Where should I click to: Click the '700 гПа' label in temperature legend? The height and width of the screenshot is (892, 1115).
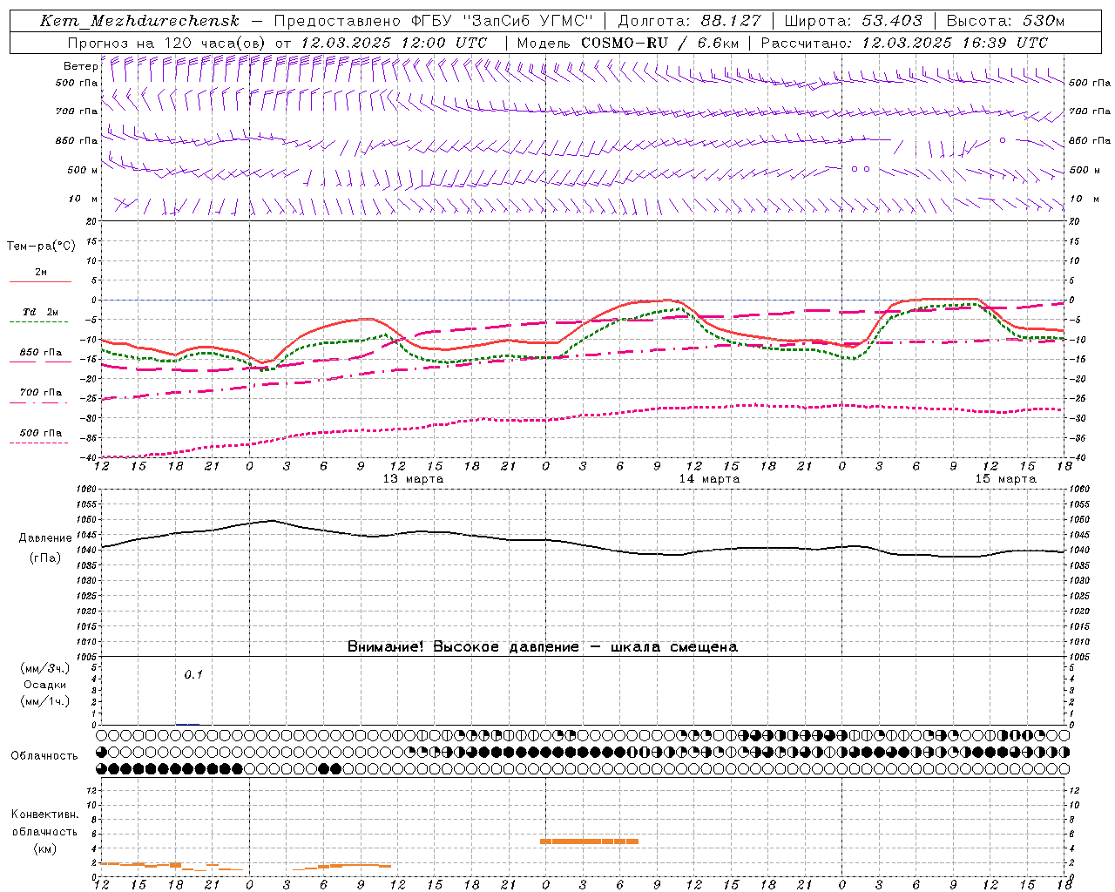pyautogui.click(x=41, y=393)
